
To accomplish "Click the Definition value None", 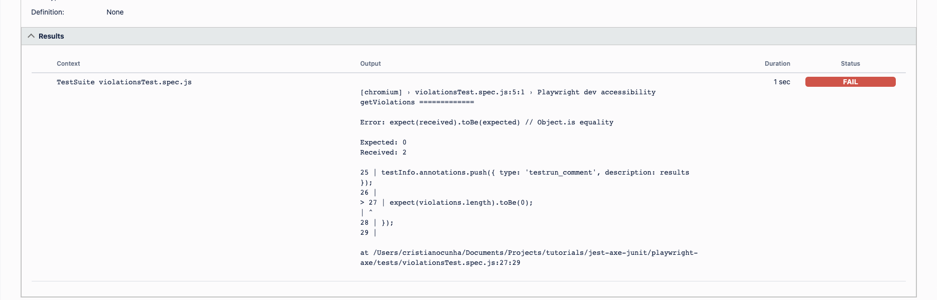I will (115, 12).
